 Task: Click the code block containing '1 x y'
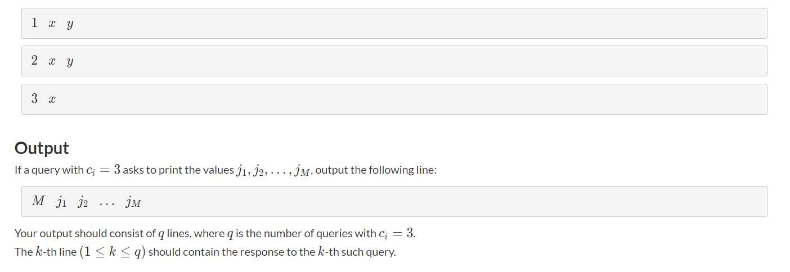click(394, 24)
